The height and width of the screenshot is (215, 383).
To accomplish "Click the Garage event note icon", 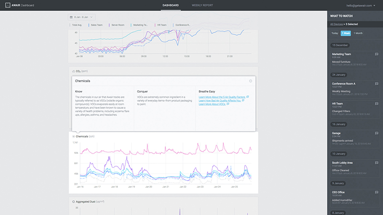I will 377,133.
